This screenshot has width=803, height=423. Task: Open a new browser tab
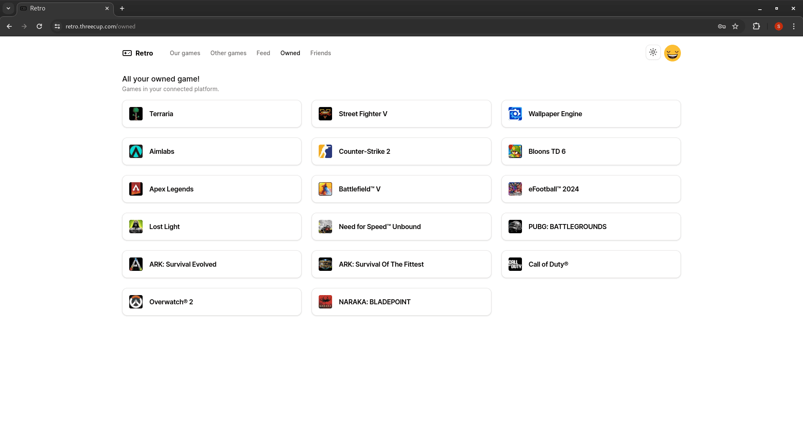click(x=122, y=8)
